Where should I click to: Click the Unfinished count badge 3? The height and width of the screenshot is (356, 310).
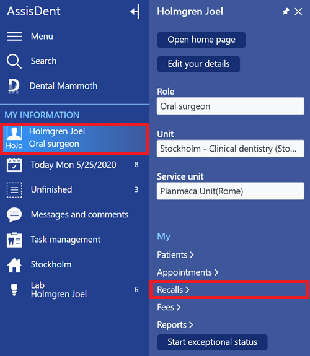coord(136,189)
